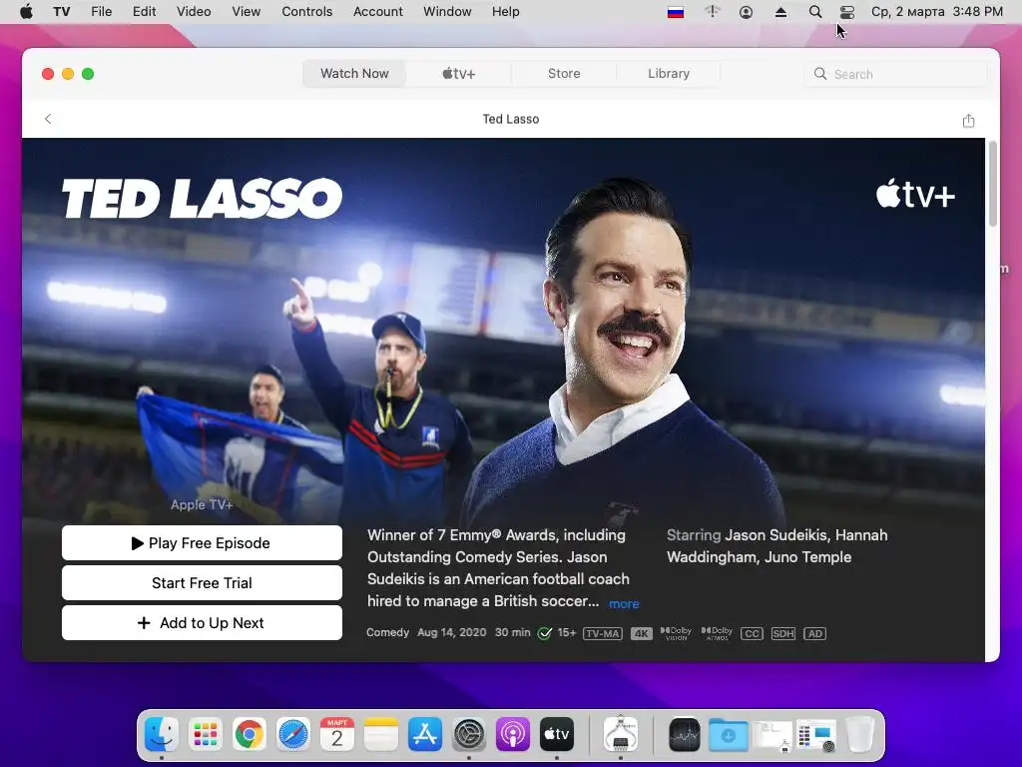Screen dimensions: 1022x767
Task: Click the Comedy genre label
Action: click(x=388, y=632)
